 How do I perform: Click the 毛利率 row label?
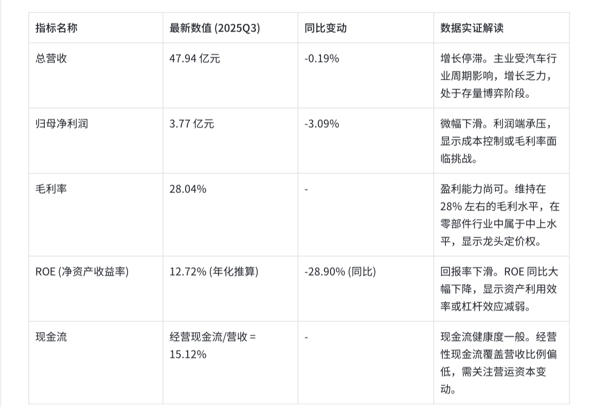click(51, 189)
